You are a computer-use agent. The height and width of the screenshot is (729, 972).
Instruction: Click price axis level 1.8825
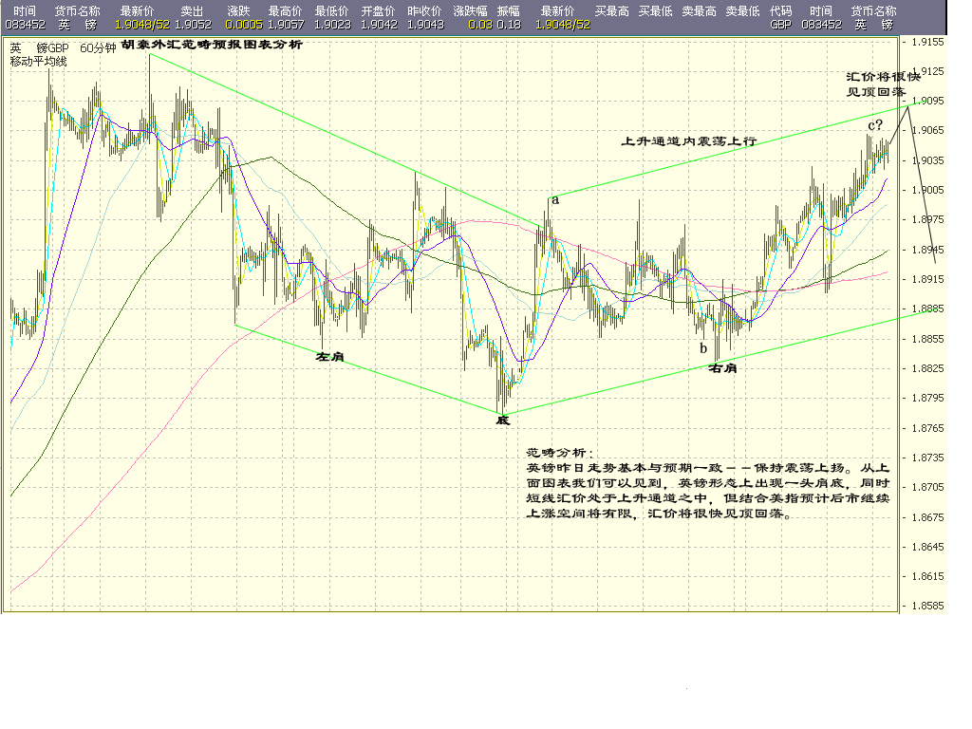tap(928, 368)
